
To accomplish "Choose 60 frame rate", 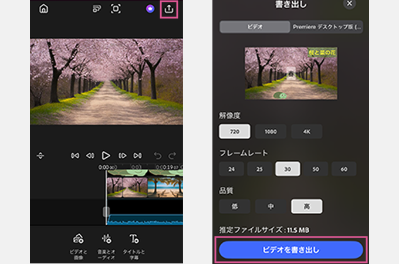I will 344,169.
